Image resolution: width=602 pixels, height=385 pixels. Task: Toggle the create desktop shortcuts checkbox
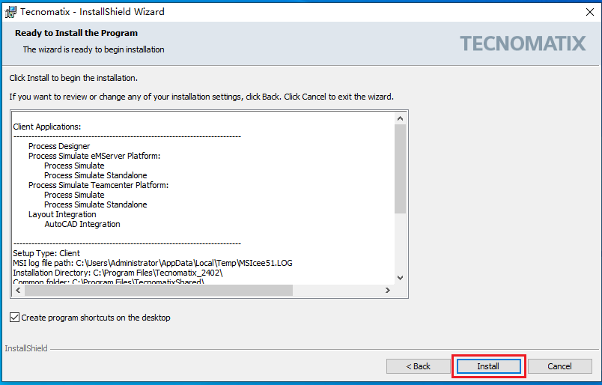pos(15,318)
